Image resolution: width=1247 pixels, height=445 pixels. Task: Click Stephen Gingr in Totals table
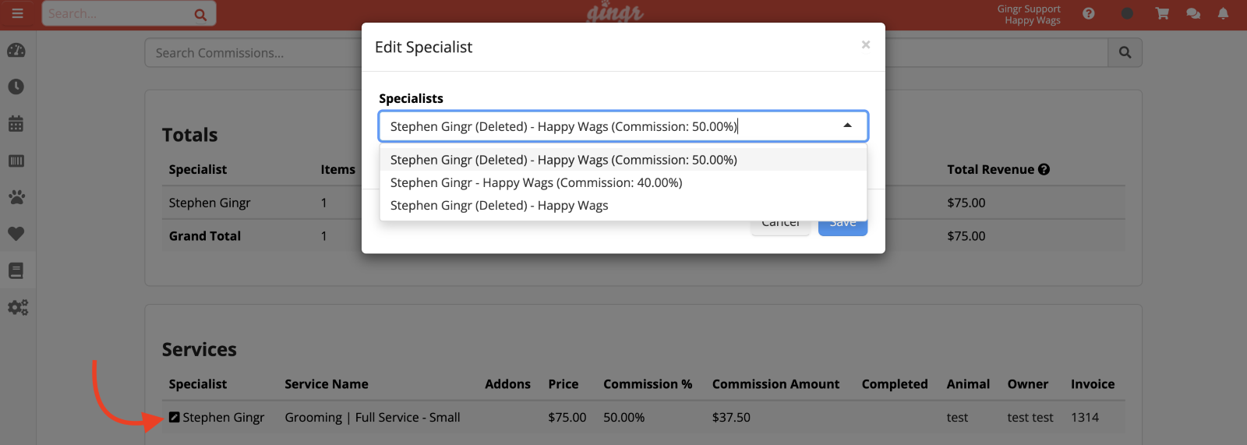click(210, 203)
